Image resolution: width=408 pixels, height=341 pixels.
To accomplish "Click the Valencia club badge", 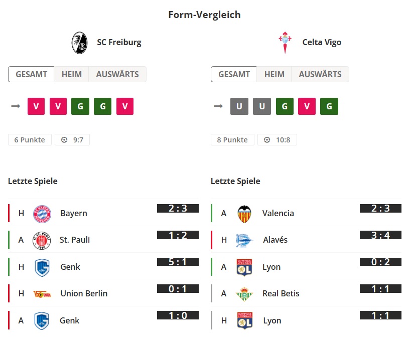I will click(245, 213).
